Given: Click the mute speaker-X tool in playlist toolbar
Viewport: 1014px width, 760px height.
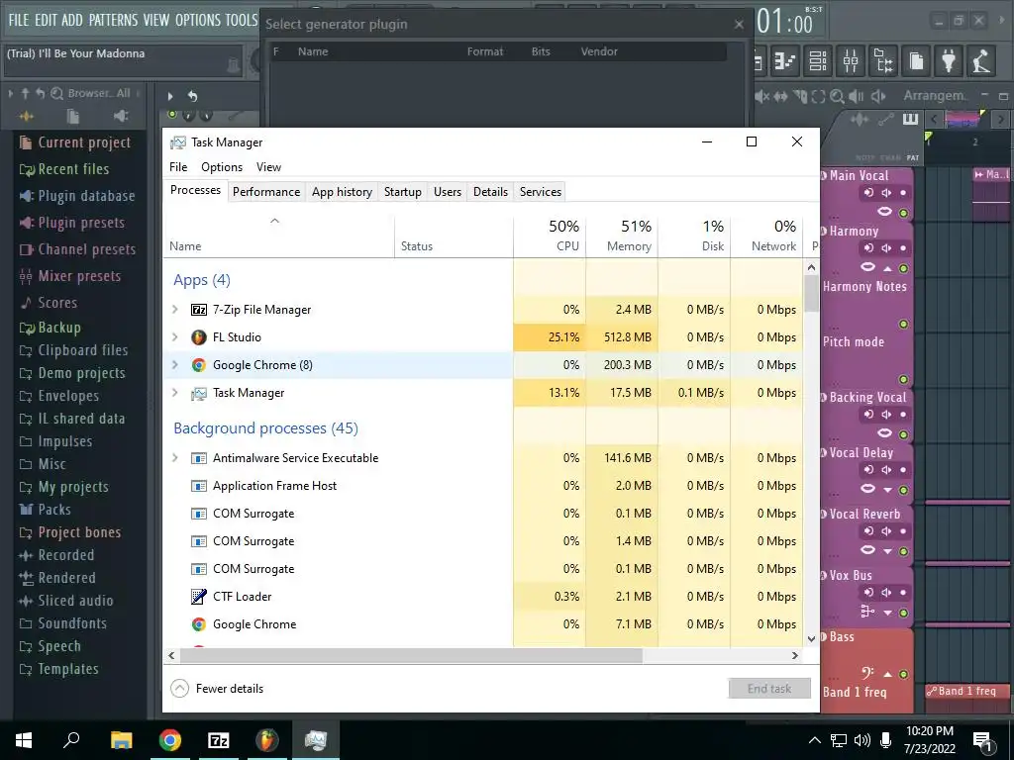Looking at the screenshot, I should tap(761, 96).
